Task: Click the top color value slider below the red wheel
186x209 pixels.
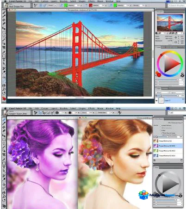Action: click(168, 80)
